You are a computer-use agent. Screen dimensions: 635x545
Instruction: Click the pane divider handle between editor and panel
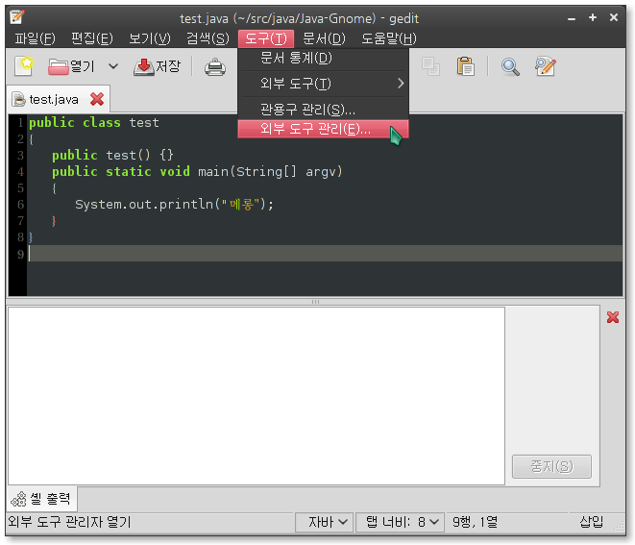point(315,302)
